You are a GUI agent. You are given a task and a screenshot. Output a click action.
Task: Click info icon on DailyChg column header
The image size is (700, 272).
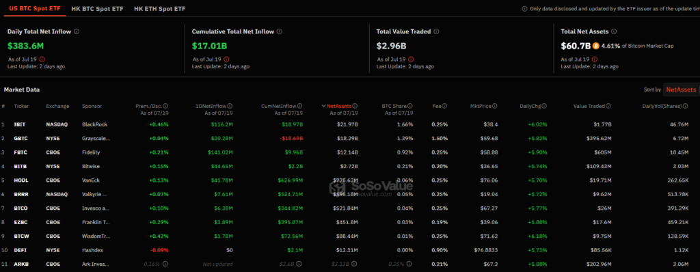coord(544,107)
